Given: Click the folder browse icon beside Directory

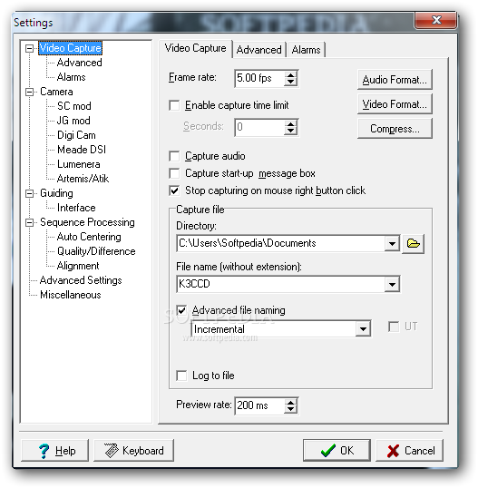Looking at the screenshot, I should [x=413, y=243].
